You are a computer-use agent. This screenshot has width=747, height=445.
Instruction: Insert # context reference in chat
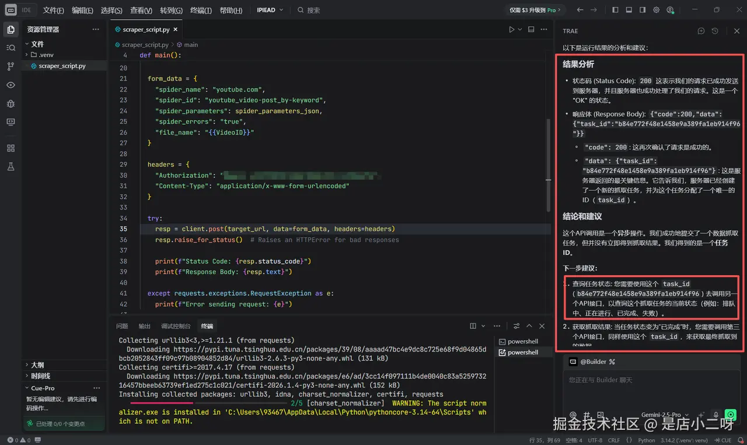[x=586, y=415]
